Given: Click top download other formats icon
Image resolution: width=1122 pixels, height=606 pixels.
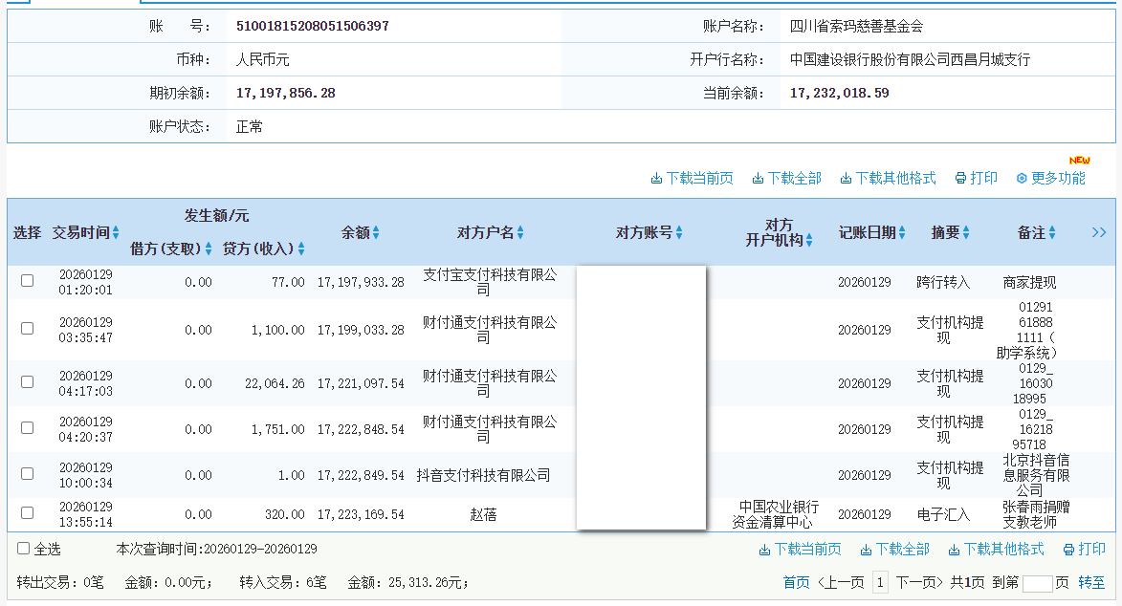Looking at the screenshot, I should point(846,179).
